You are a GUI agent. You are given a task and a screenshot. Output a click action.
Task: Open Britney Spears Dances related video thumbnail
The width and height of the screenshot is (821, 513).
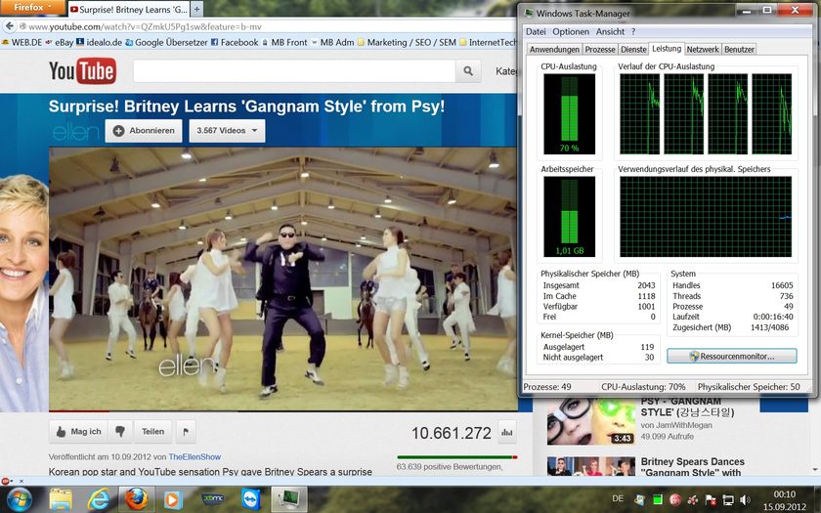(x=591, y=466)
